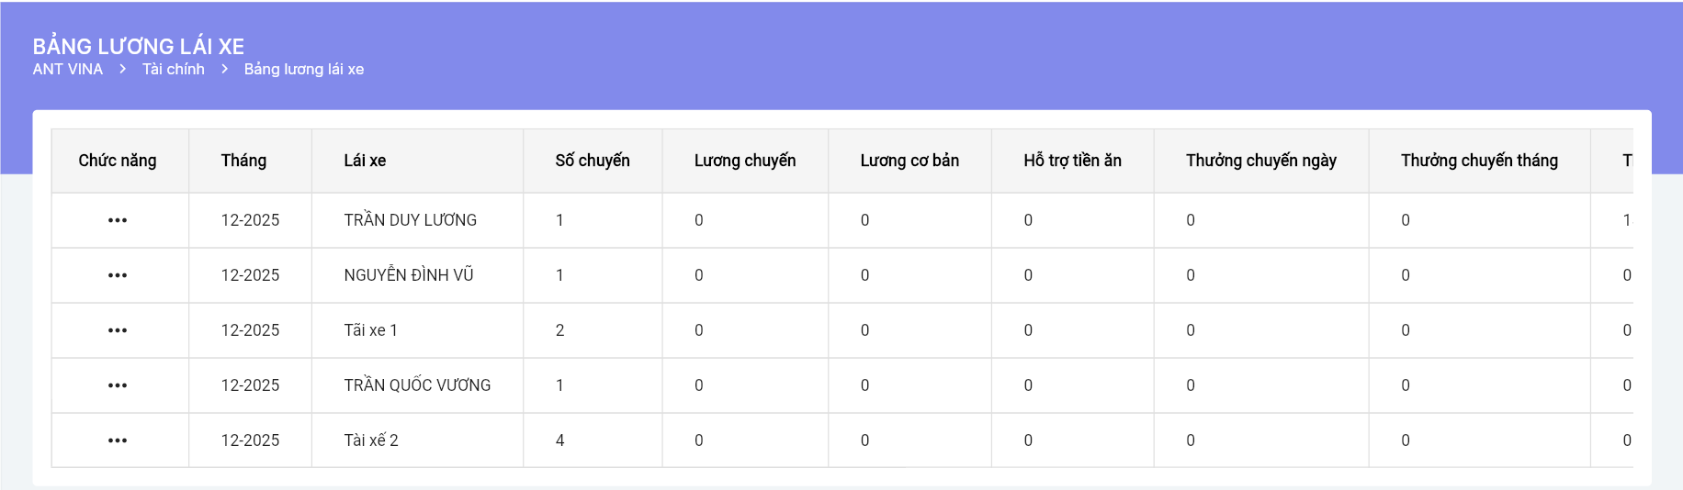
Task: Click the Chức năng column header
Action: click(x=118, y=161)
